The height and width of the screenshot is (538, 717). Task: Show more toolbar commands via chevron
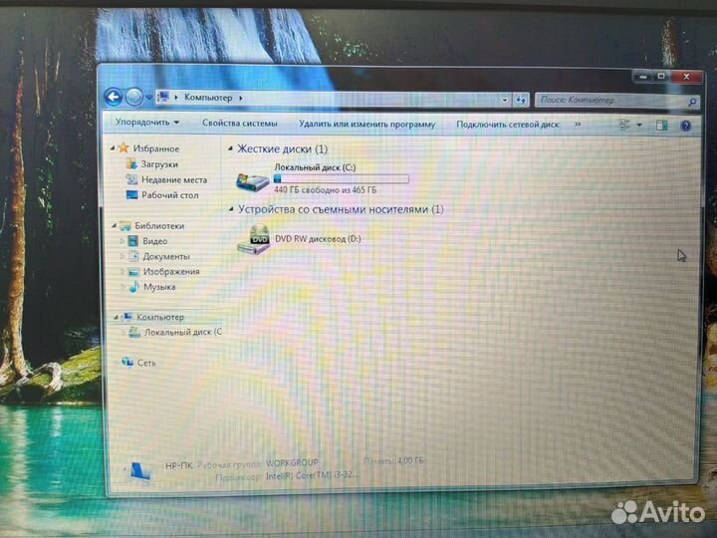578,125
